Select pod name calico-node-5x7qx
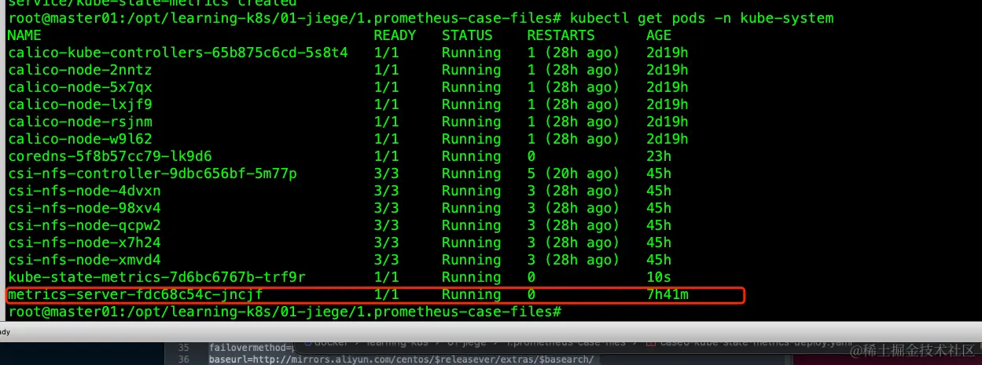 tap(79, 87)
